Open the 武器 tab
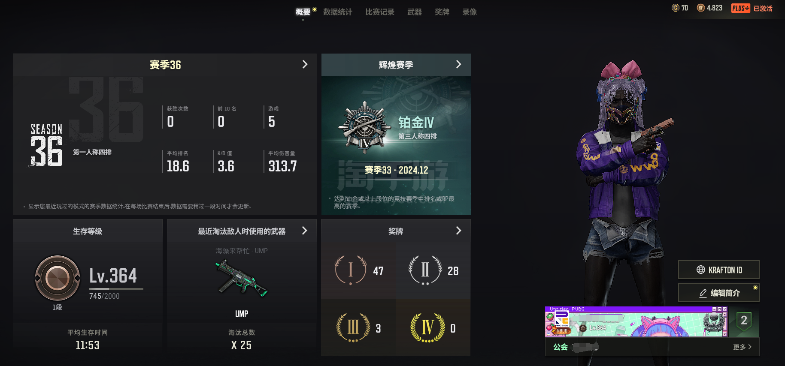This screenshot has height=366, width=785. (x=415, y=12)
